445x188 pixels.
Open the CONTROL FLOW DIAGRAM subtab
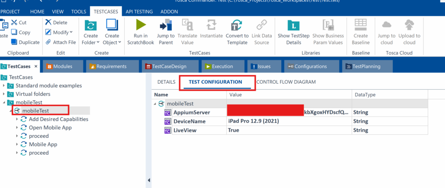(286, 82)
